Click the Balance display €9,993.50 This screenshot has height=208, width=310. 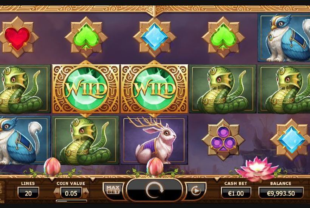click(281, 193)
